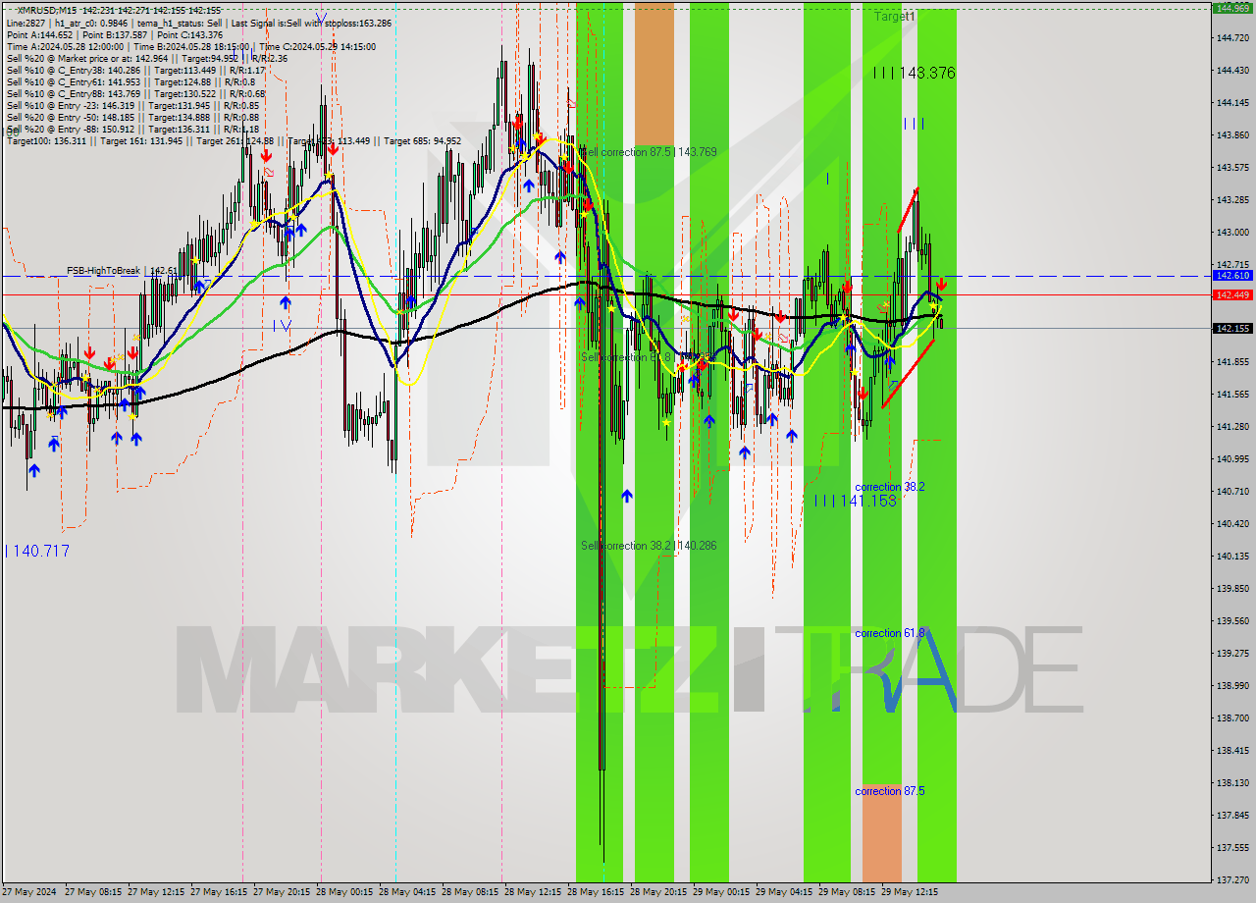The width and height of the screenshot is (1256, 903).
Task: Click the 'correction 38.2' label
Action: pos(890,487)
